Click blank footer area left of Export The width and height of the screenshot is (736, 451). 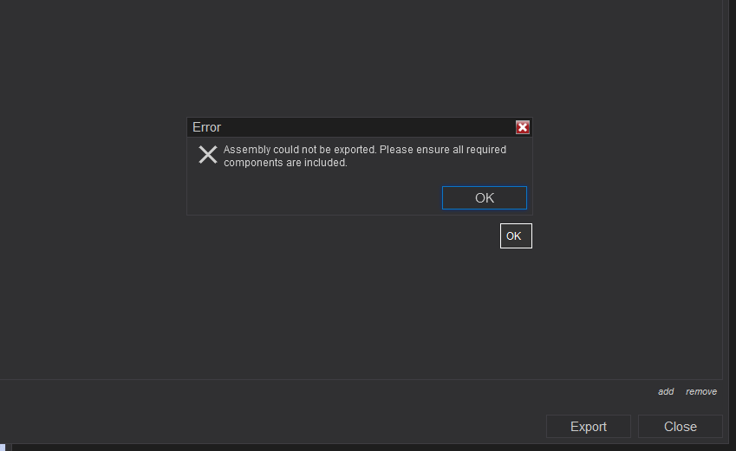[x=260, y=424]
